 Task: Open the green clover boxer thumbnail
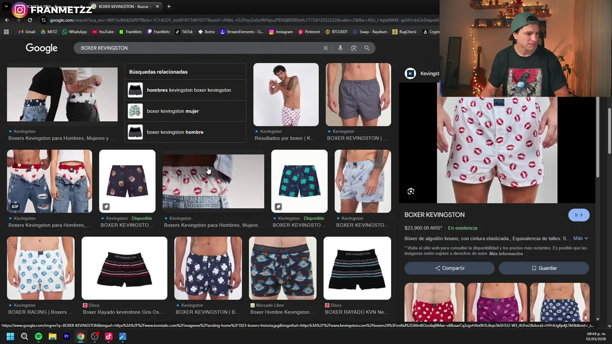[299, 181]
